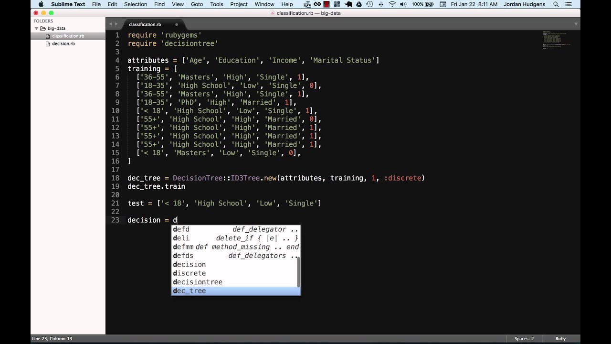Open the Wi-Fi status menu
Screen dimensions: 611x344
pyautogui.click(x=392, y=4)
